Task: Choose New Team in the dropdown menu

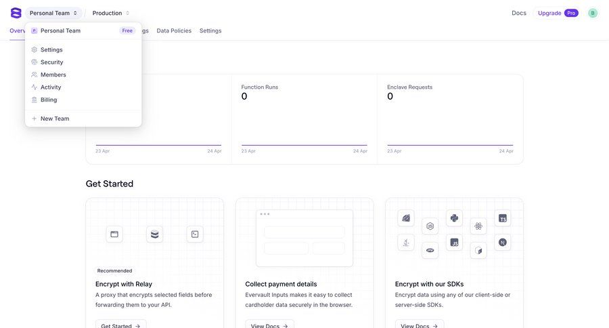Action: [83, 119]
